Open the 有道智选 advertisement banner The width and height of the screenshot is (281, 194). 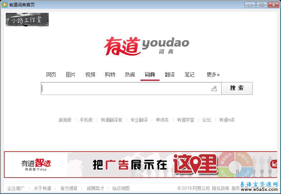pyautogui.click(x=140, y=164)
